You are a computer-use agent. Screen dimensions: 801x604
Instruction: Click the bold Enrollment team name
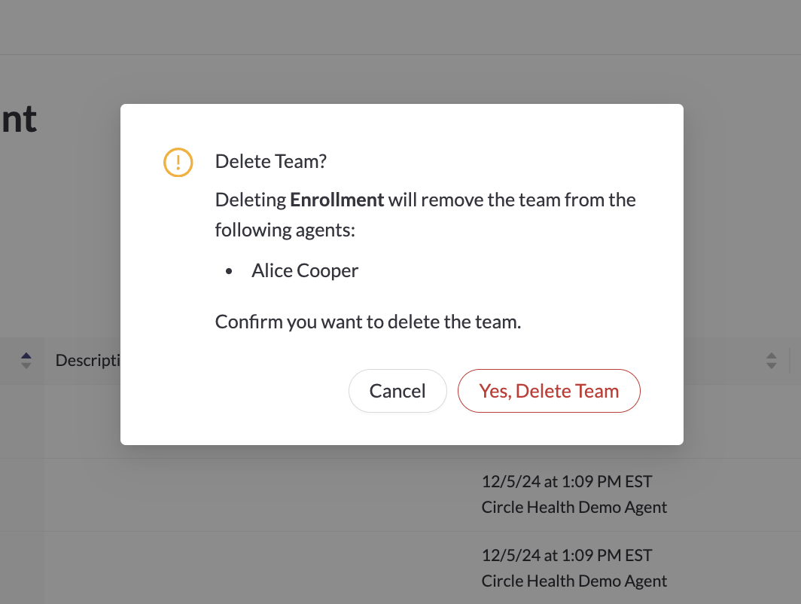(337, 200)
